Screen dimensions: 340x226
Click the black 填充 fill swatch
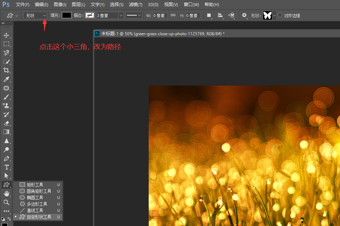pos(67,16)
